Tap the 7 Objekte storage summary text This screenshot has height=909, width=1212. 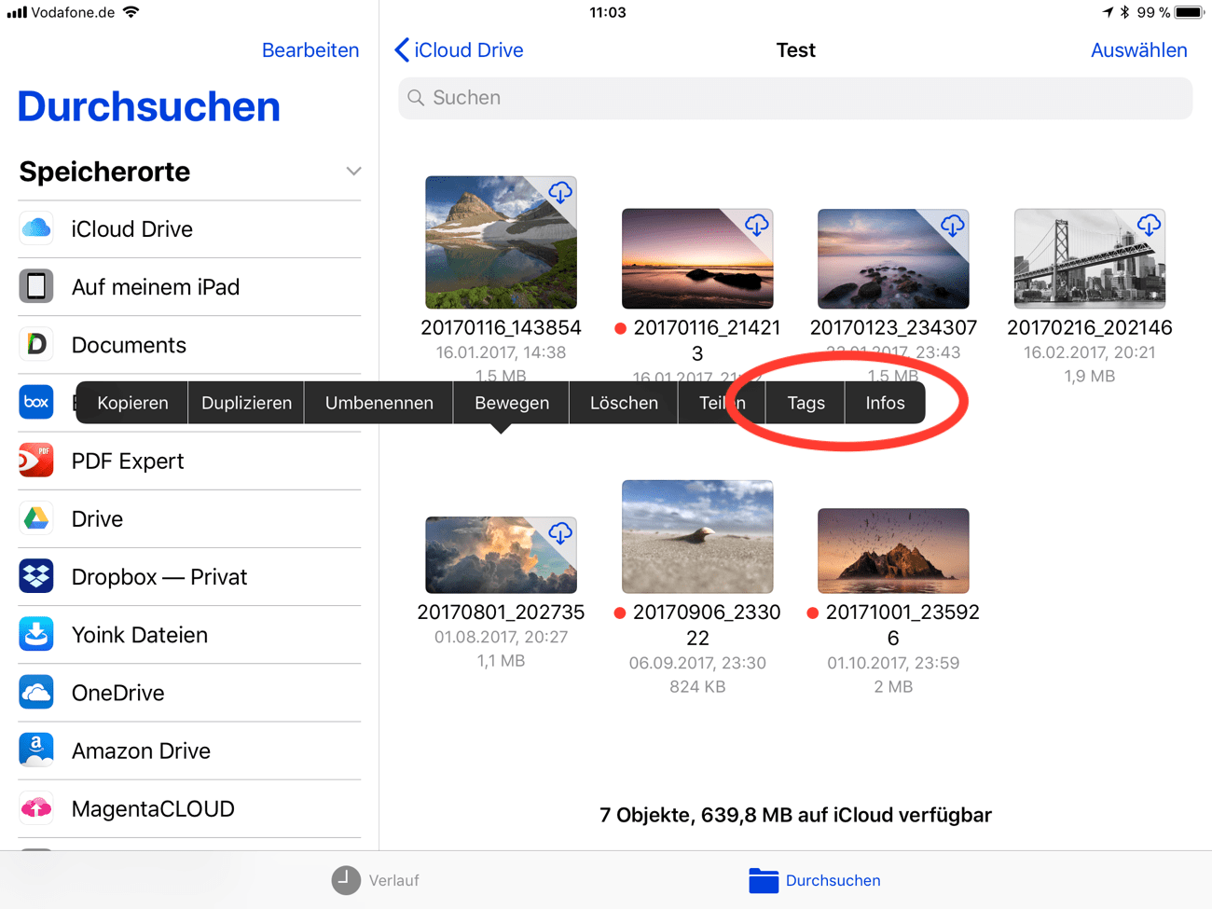(x=795, y=815)
